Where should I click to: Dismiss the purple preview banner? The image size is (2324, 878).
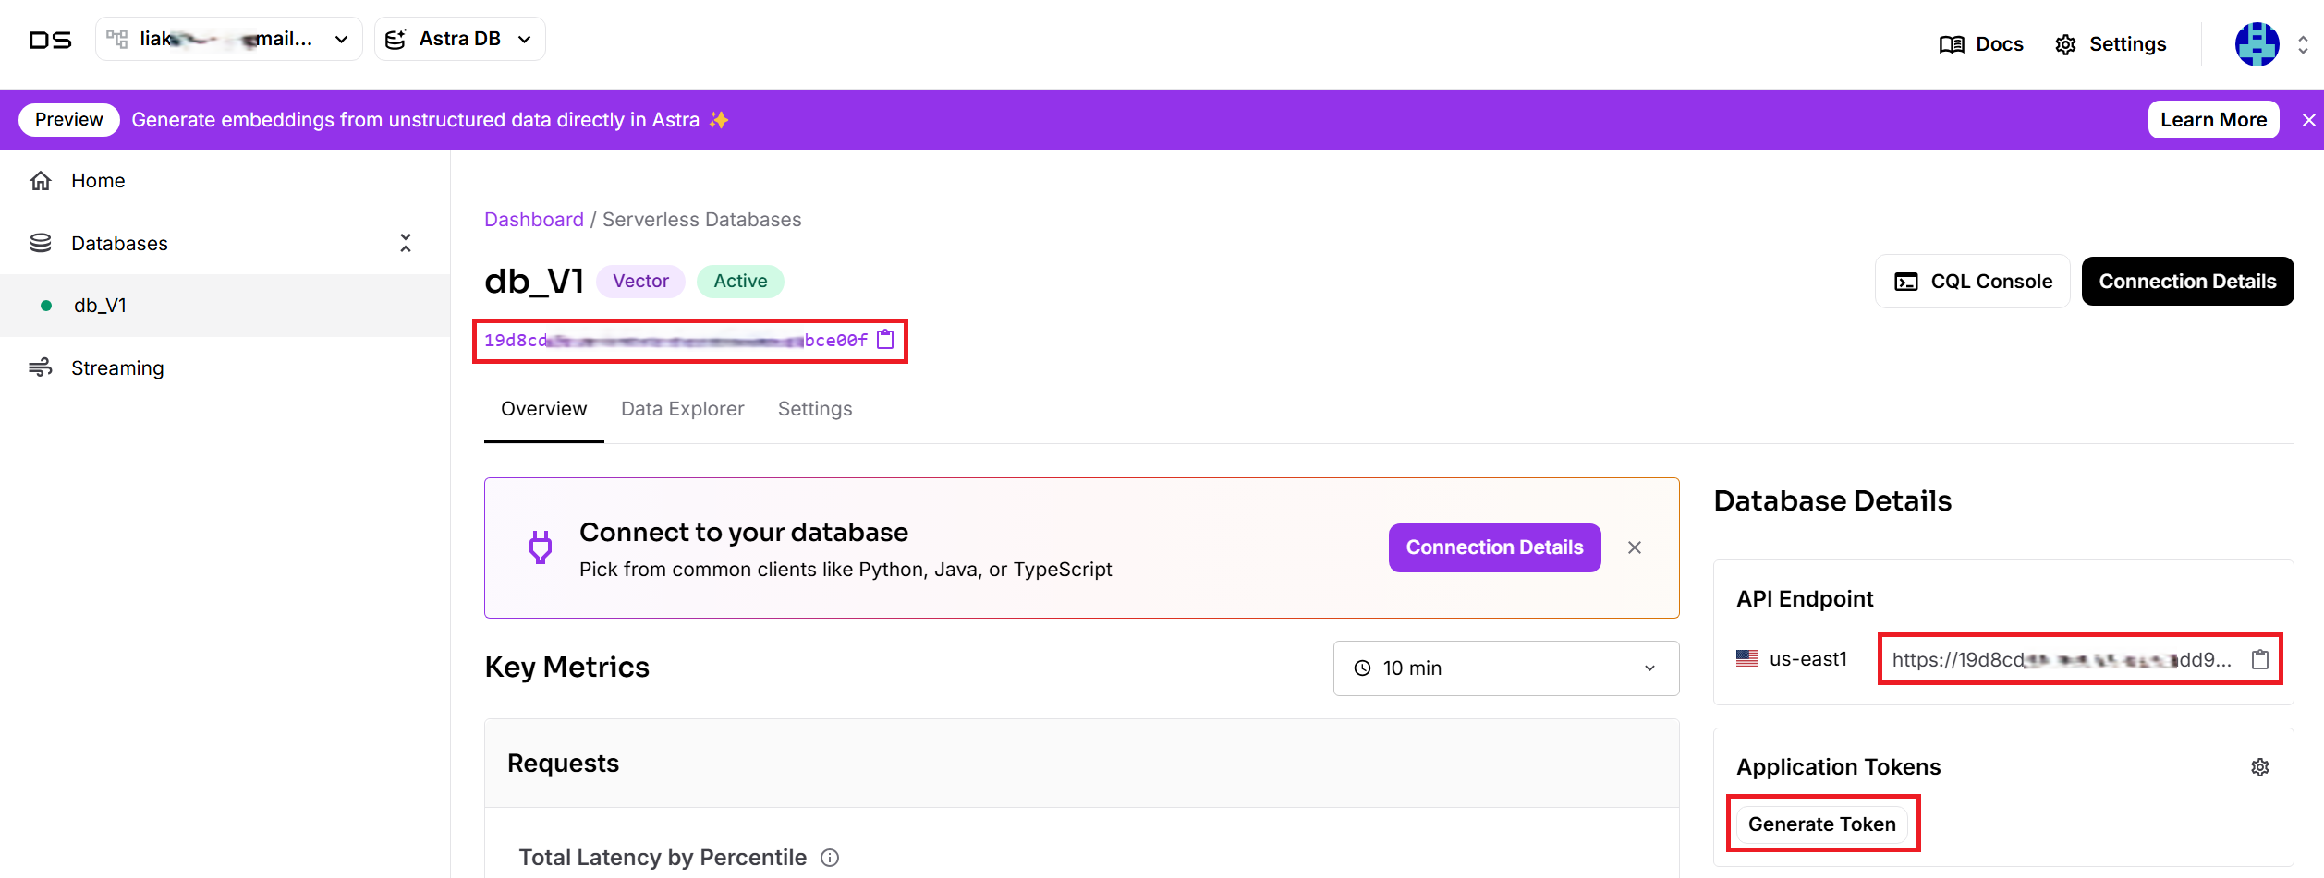[x=2309, y=120]
